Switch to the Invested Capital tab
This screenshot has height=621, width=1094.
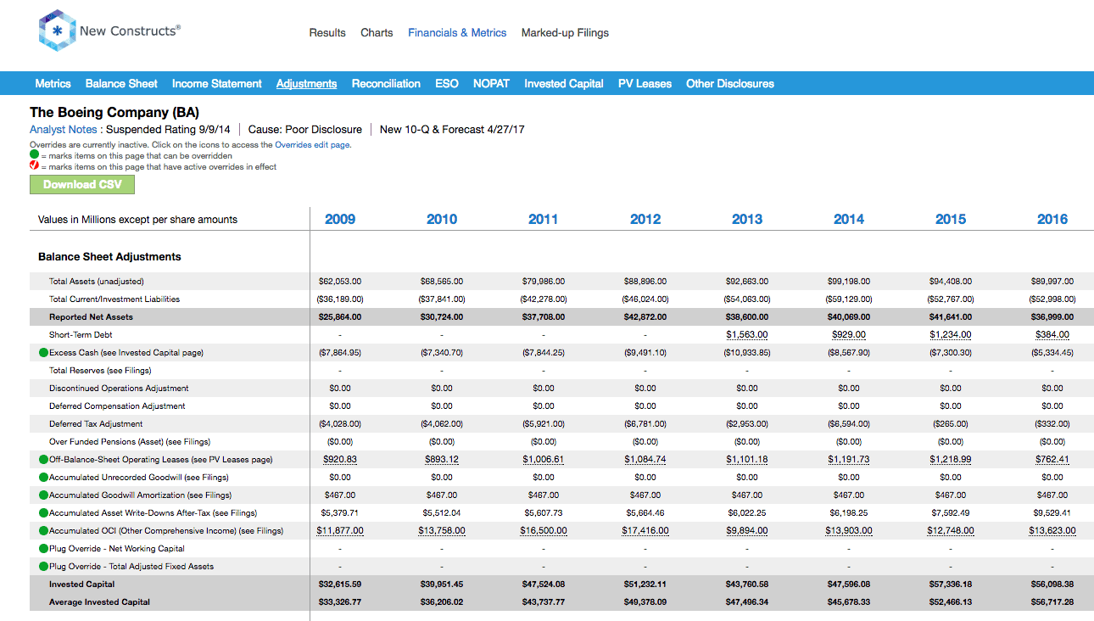[x=564, y=83]
